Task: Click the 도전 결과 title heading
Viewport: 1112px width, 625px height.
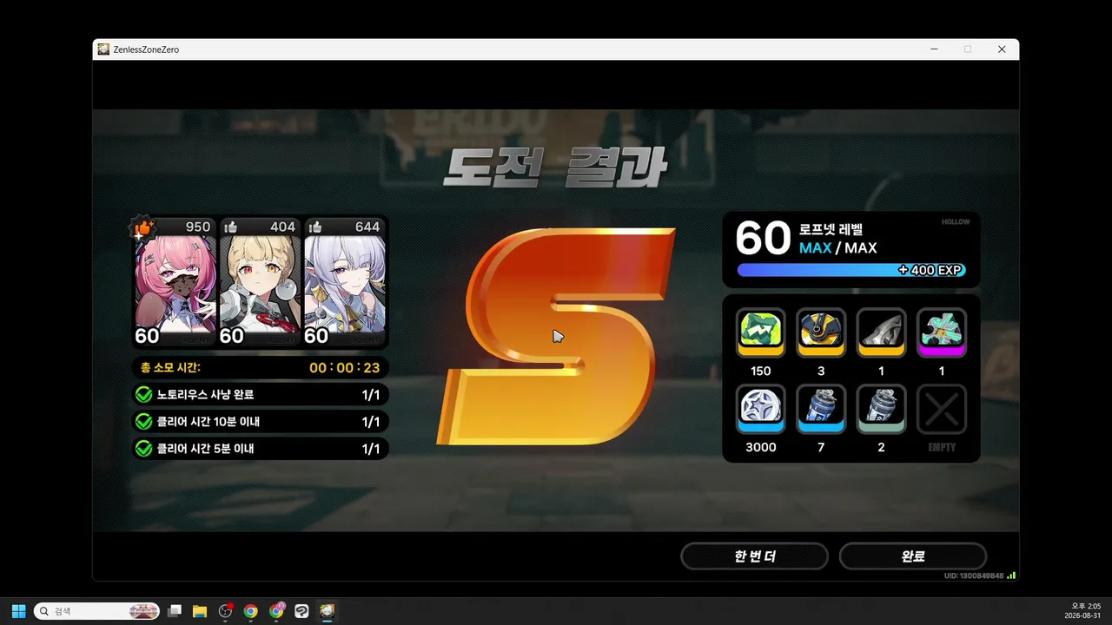Action: (x=554, y=168)
